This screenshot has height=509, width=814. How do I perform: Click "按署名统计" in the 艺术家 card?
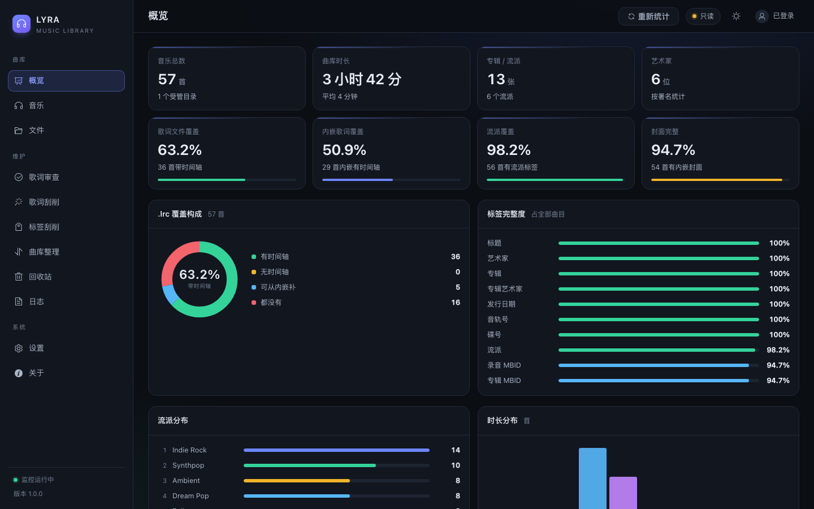(x=668, y=97)
